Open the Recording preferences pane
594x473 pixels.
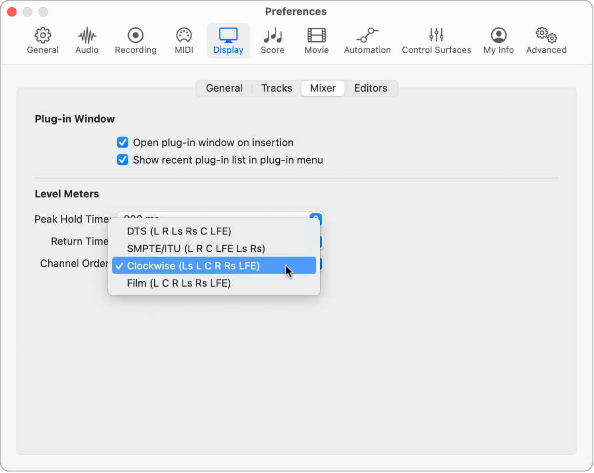135,41
